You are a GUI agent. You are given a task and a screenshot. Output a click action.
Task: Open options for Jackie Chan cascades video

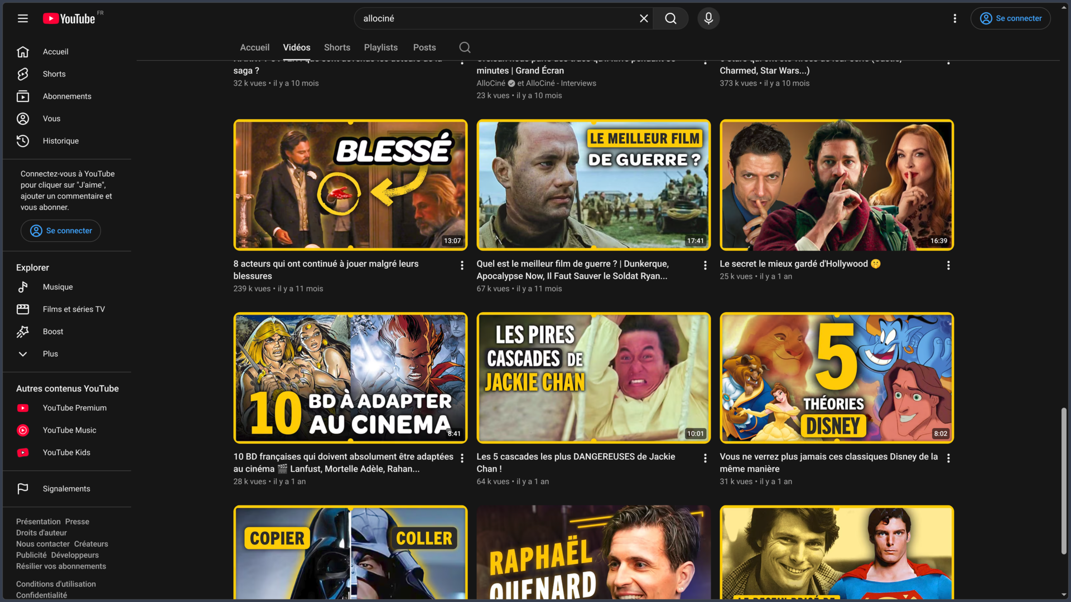tap(705, 458)
